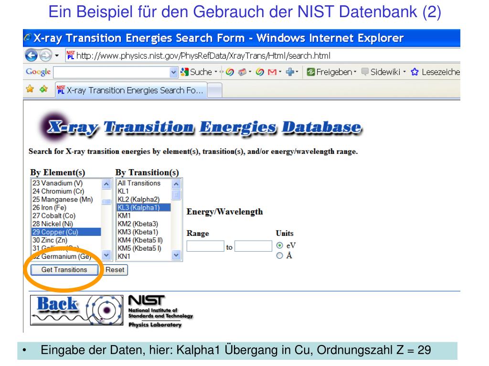Click the Get Transitions button

[64, 270]
